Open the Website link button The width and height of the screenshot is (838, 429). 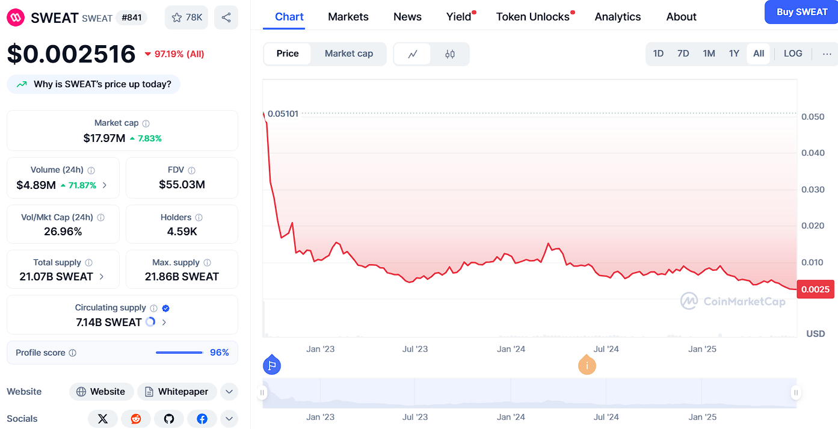[102, 392]
